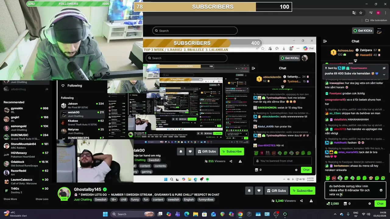The height and width of the screenshot is (219, 390).
Task: Show hidden system tray icons chevron
Action: [x=335, y=214]
